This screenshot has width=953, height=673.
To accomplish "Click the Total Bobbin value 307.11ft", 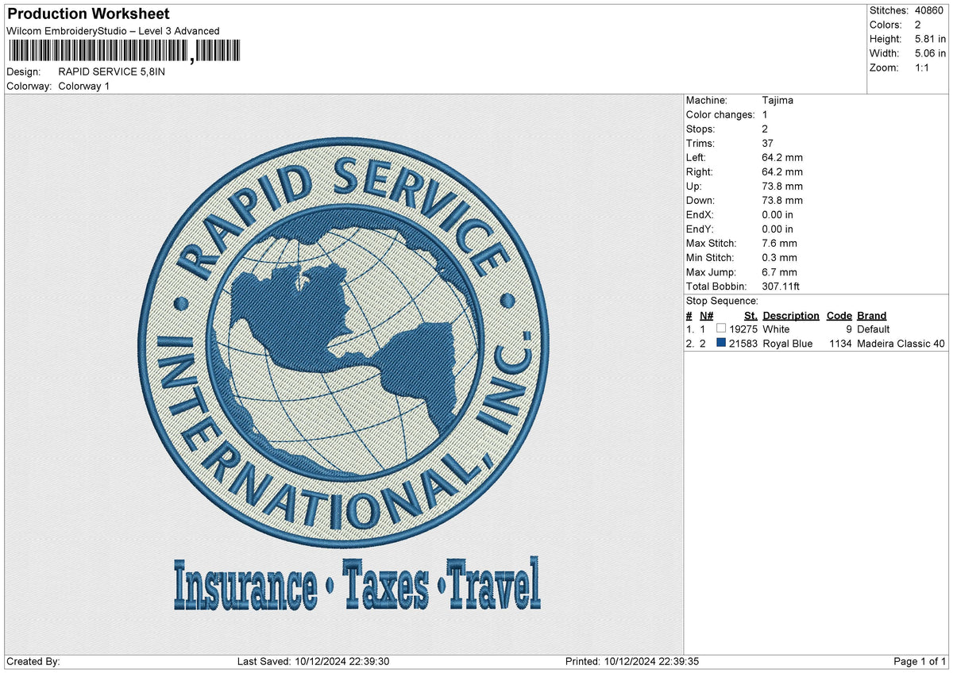I will click(x=783, y=286).
